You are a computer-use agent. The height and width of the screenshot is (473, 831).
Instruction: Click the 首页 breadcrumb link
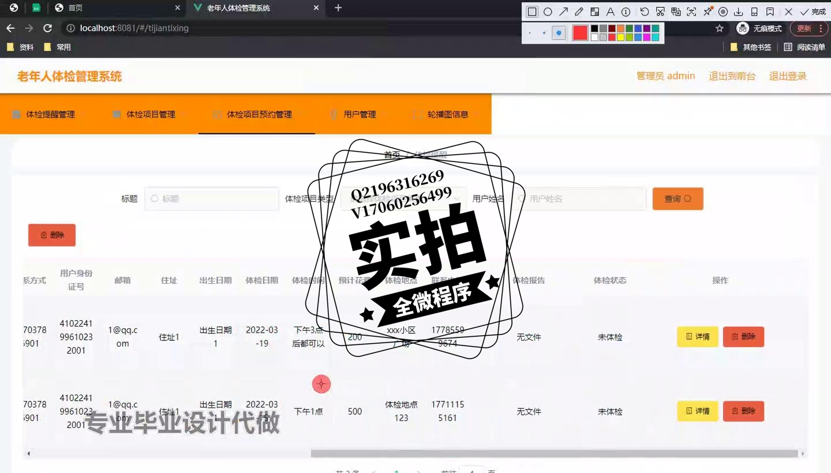click(392, 155)
